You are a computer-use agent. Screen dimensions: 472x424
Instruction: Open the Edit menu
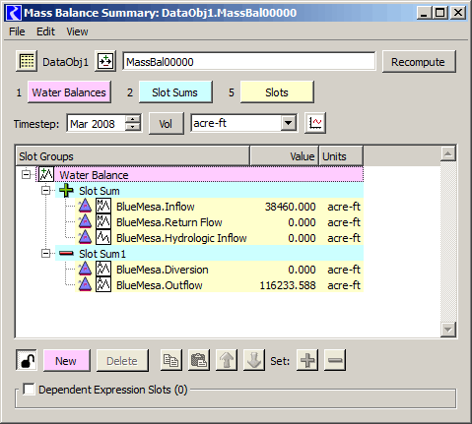[45, 31]
